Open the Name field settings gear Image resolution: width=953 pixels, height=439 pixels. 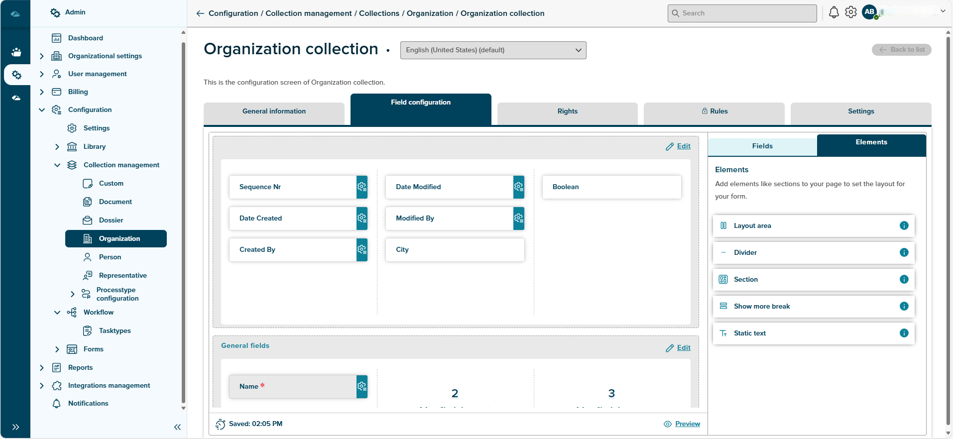362,387
